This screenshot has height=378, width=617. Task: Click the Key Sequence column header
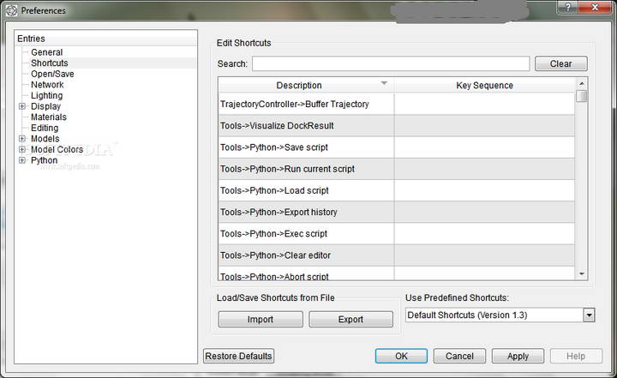(x=484, y=86)
